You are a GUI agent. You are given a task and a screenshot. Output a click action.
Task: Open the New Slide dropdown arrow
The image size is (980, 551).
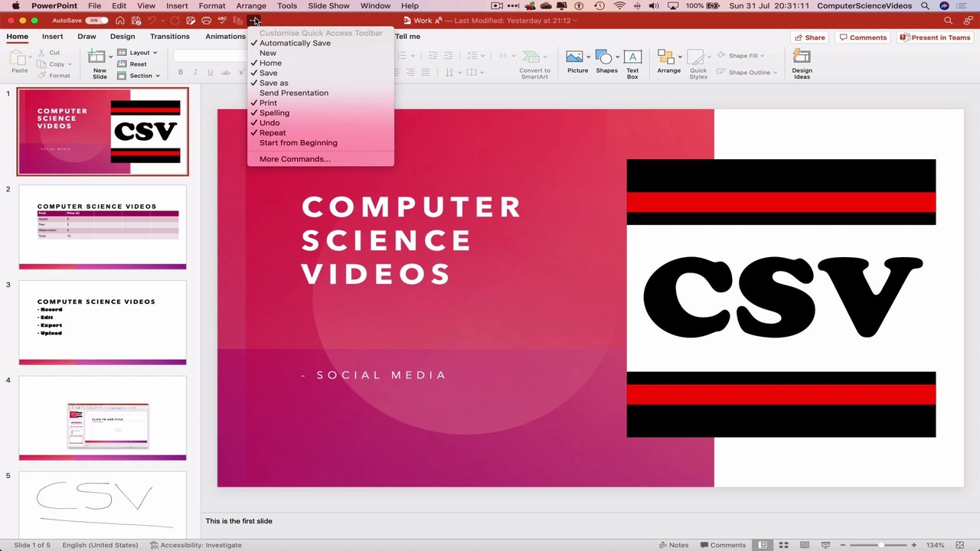click(x=109, y=57)
